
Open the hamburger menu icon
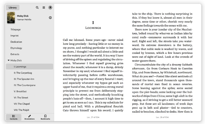[44, 8]
